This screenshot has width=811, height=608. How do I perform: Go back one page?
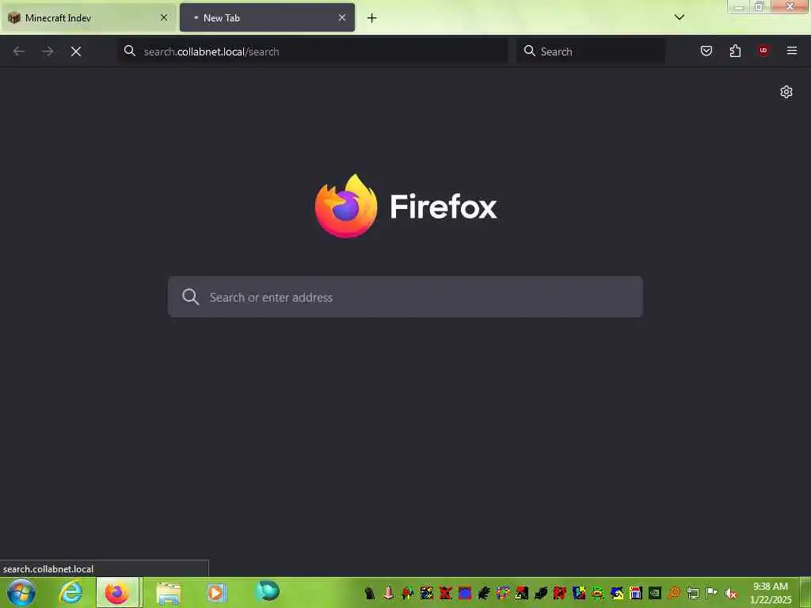pyautogui.click(x=19, y=51)
